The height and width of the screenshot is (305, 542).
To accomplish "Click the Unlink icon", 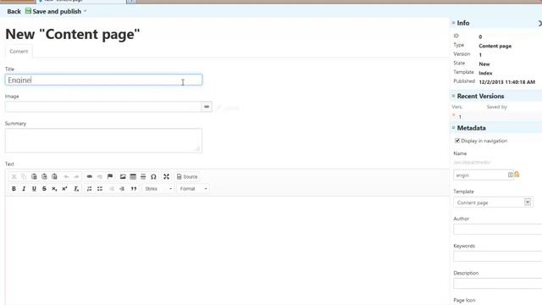I will (100, 177).
